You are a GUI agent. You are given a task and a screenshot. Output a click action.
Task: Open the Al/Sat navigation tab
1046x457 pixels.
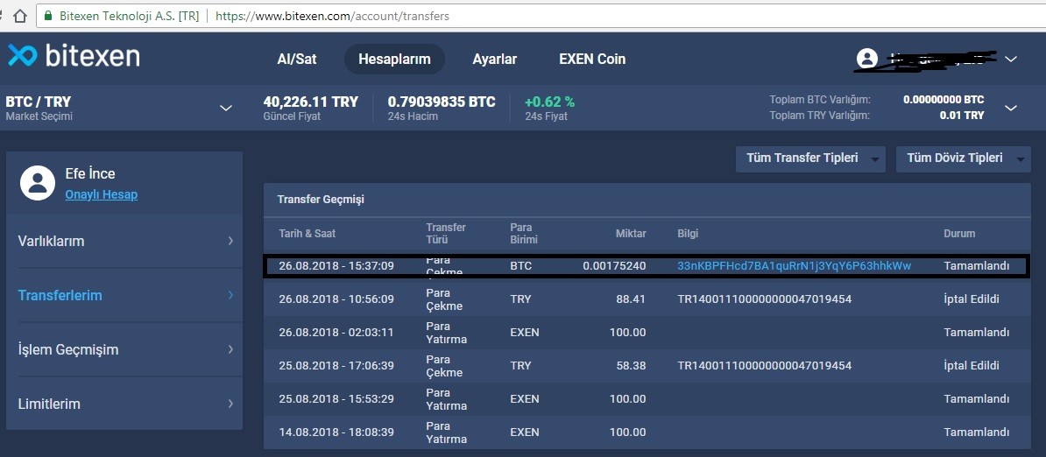(297, 60)
